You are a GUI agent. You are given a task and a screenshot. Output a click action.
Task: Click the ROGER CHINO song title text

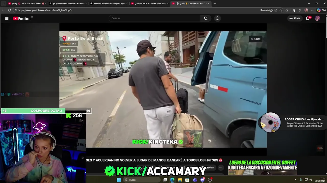coord(304,119)
